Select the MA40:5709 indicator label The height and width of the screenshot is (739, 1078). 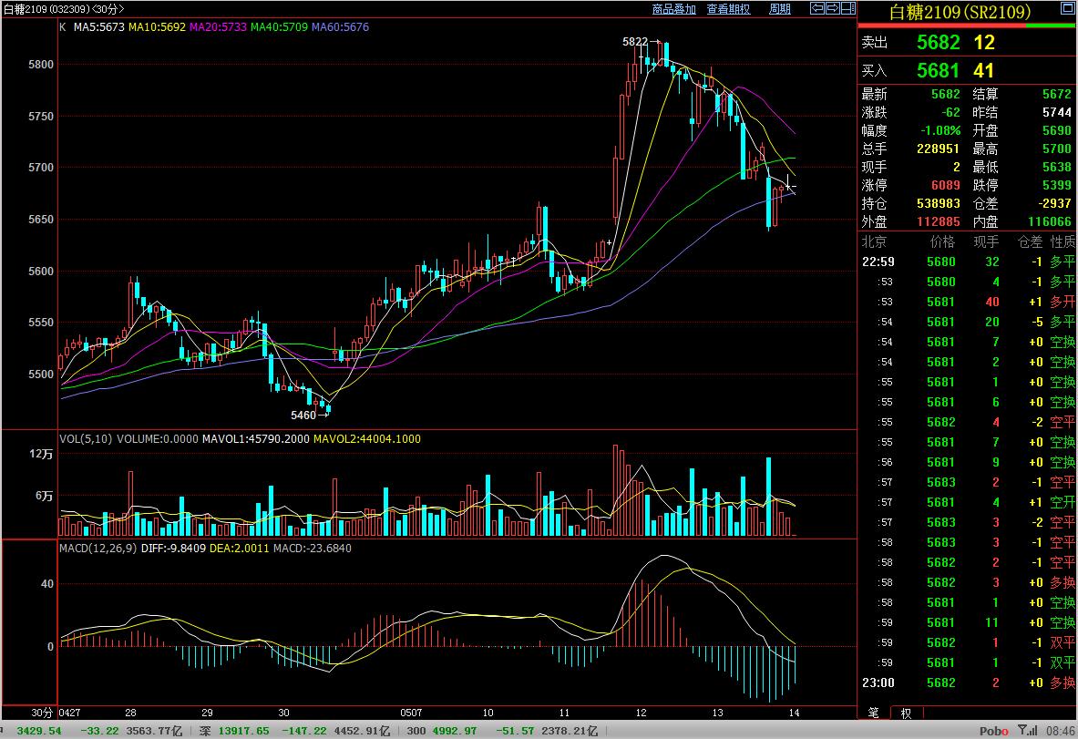tap(279, 26)
